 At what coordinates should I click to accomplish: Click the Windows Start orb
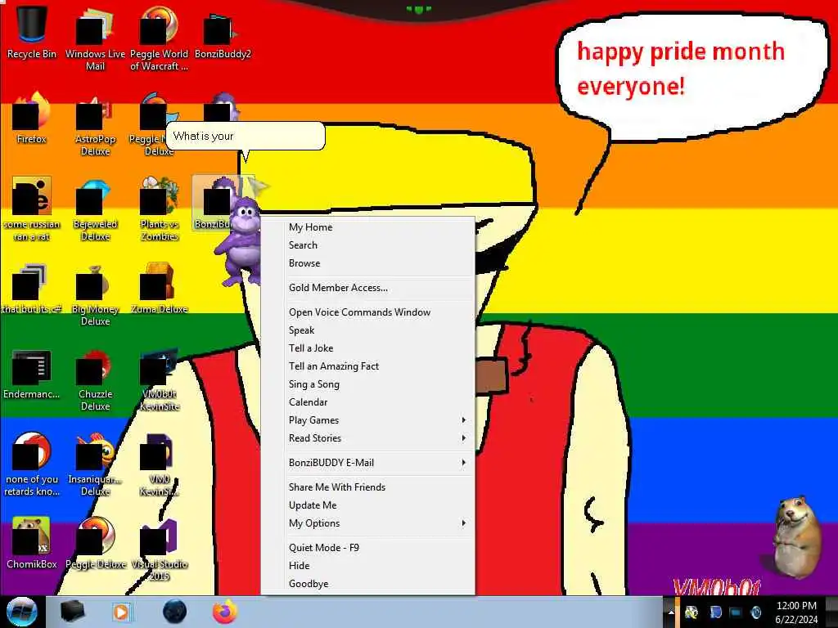[22, 612]
